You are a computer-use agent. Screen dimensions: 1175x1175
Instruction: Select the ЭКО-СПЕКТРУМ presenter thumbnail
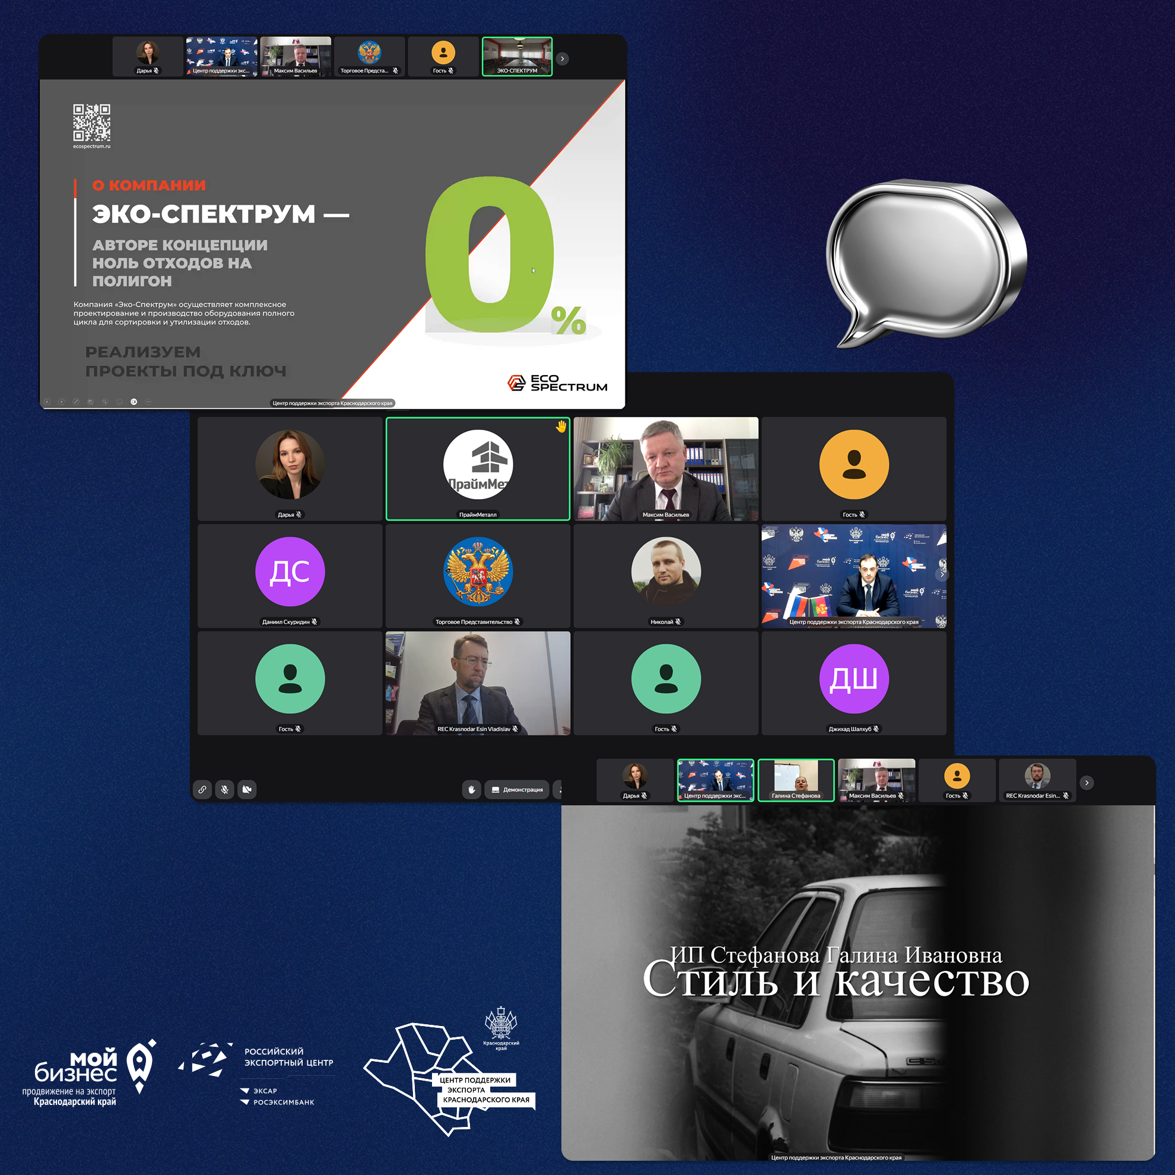(517, 56)
